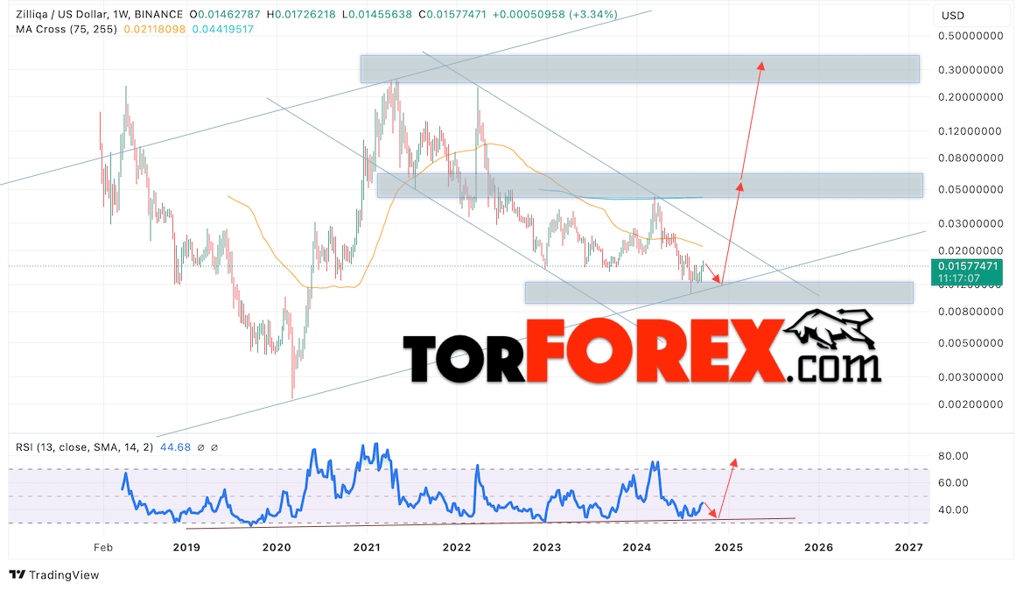Click the RSI value 44.68

coord(175,447)
